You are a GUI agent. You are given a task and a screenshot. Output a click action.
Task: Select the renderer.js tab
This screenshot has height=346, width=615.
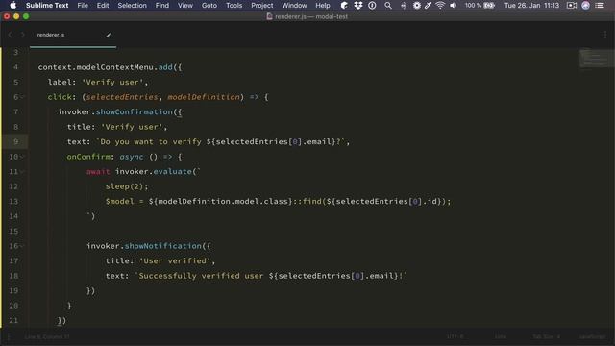(73, 35)
